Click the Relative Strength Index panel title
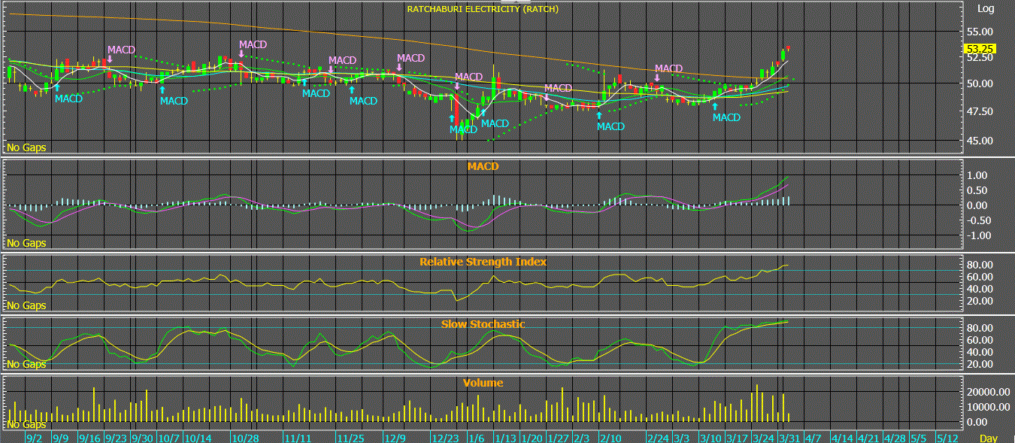 tap(483, 262)
